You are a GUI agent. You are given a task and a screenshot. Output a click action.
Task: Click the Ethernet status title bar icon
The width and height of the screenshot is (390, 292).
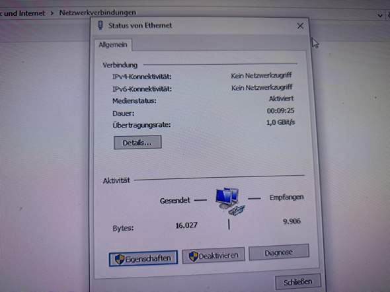click(x=100, y=25)
